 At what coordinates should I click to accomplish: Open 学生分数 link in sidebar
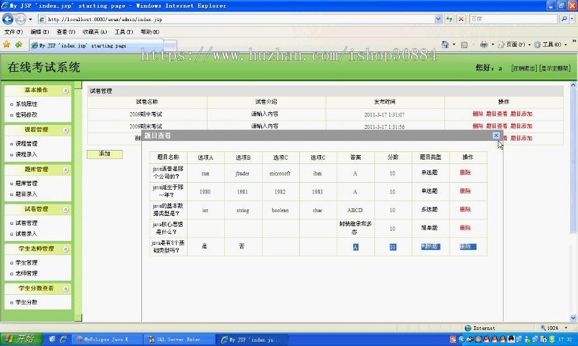(x=26, y=302)
